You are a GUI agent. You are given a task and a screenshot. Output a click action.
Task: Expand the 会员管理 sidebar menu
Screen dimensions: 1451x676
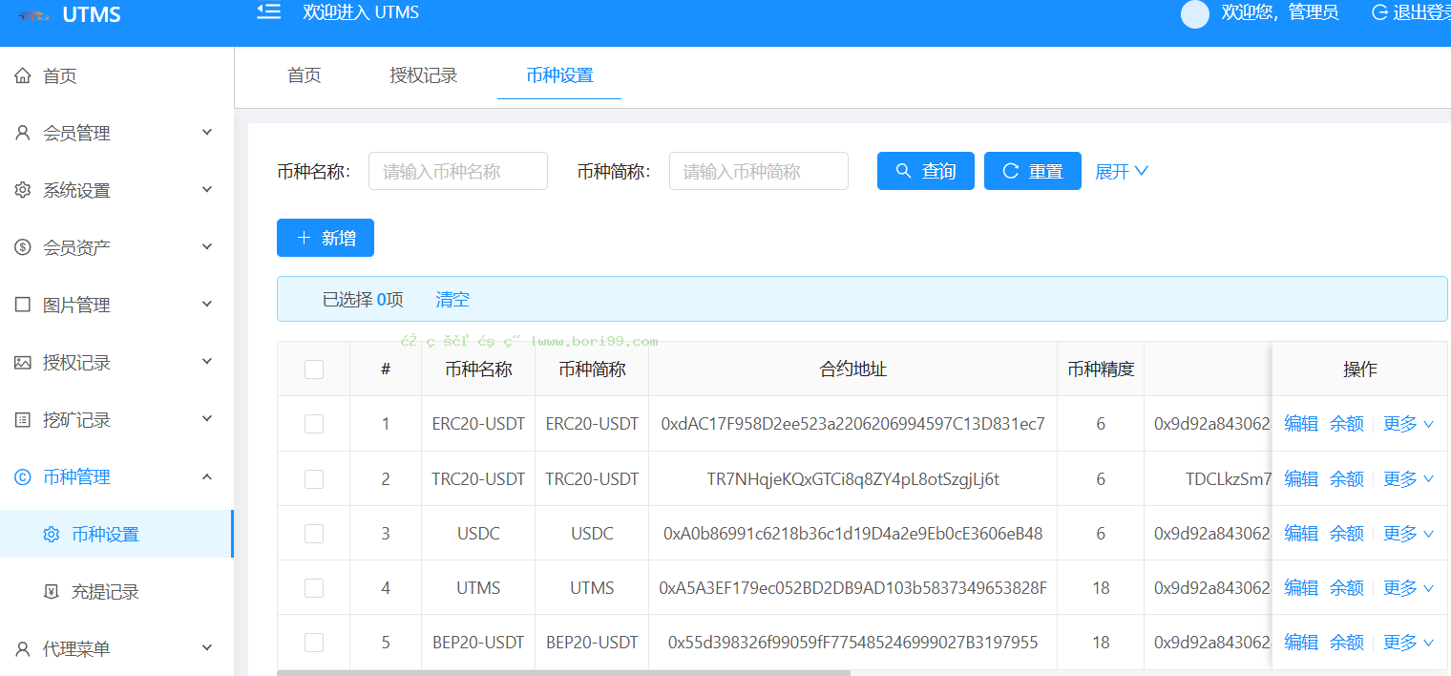coord(116,133)
